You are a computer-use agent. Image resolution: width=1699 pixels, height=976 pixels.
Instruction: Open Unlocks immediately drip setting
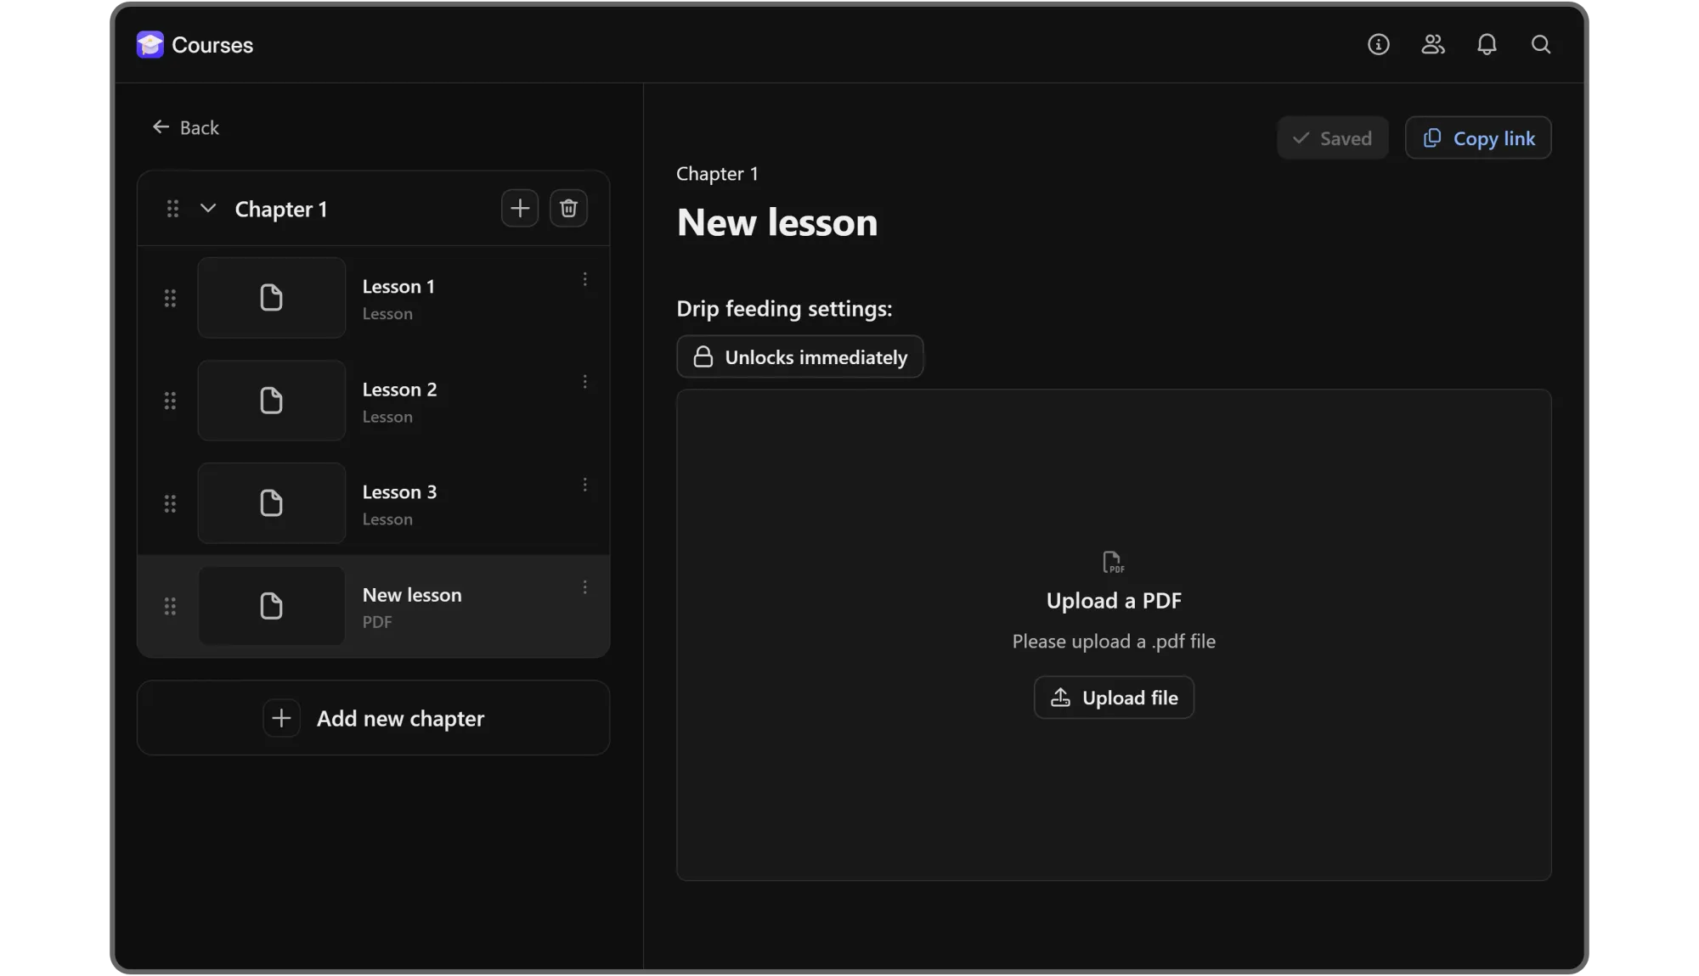coord(799,356)
